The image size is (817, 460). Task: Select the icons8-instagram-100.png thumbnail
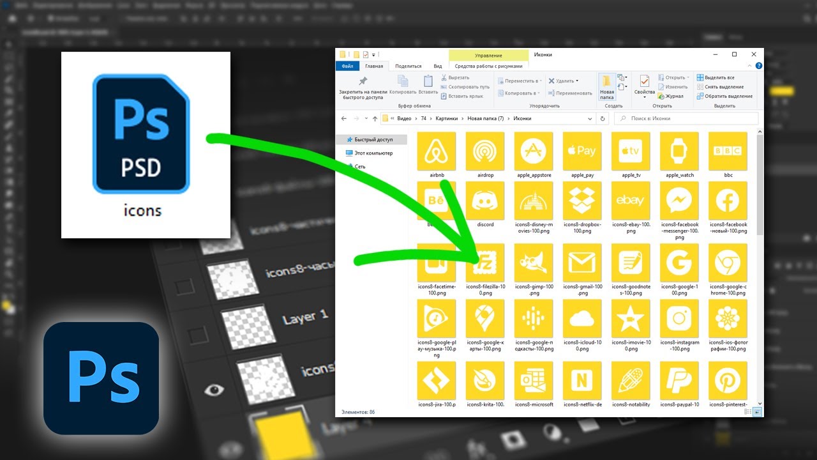click(x=680, y=318)
